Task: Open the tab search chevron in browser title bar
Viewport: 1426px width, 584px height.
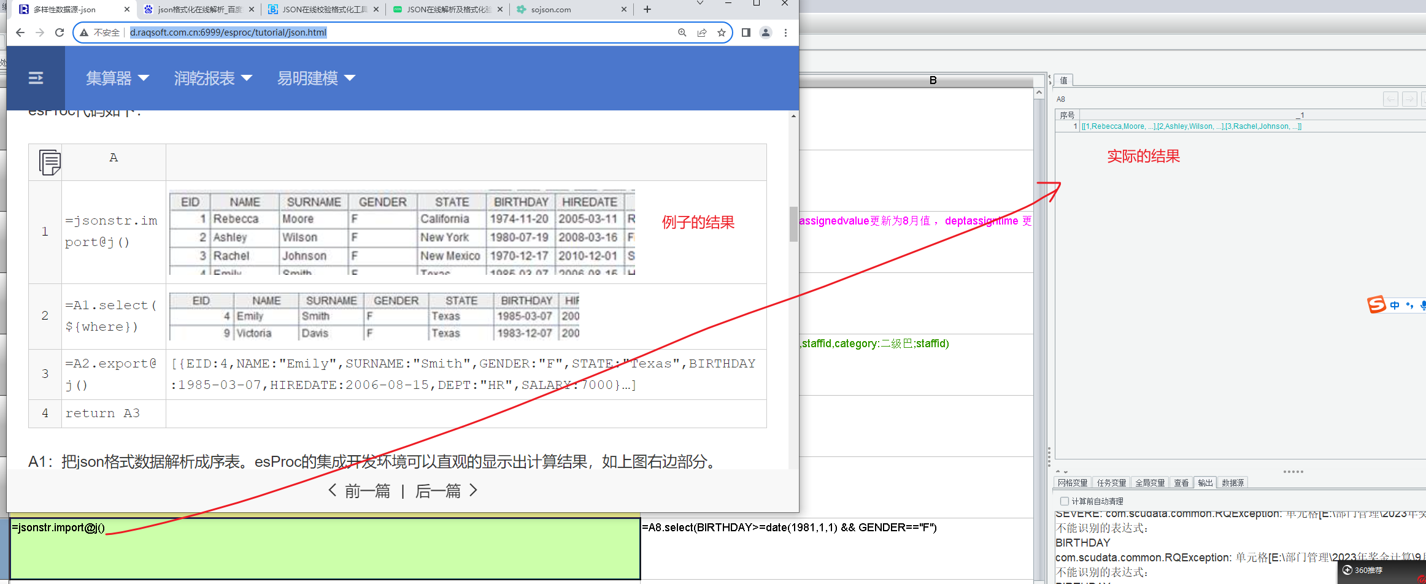Action: pyautogui.click(x=700, y=3)
